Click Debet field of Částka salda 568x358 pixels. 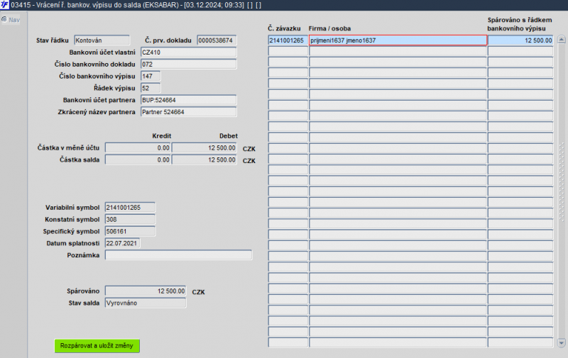point(204,160)
